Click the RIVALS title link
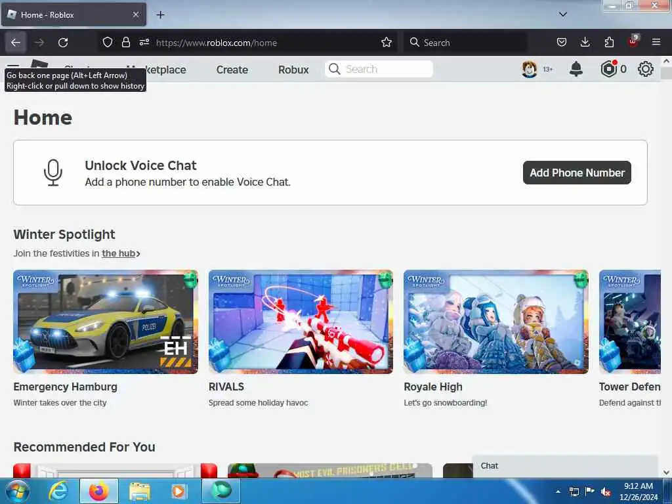The width and height of the screenshot is (672, 504). point(226,387)
